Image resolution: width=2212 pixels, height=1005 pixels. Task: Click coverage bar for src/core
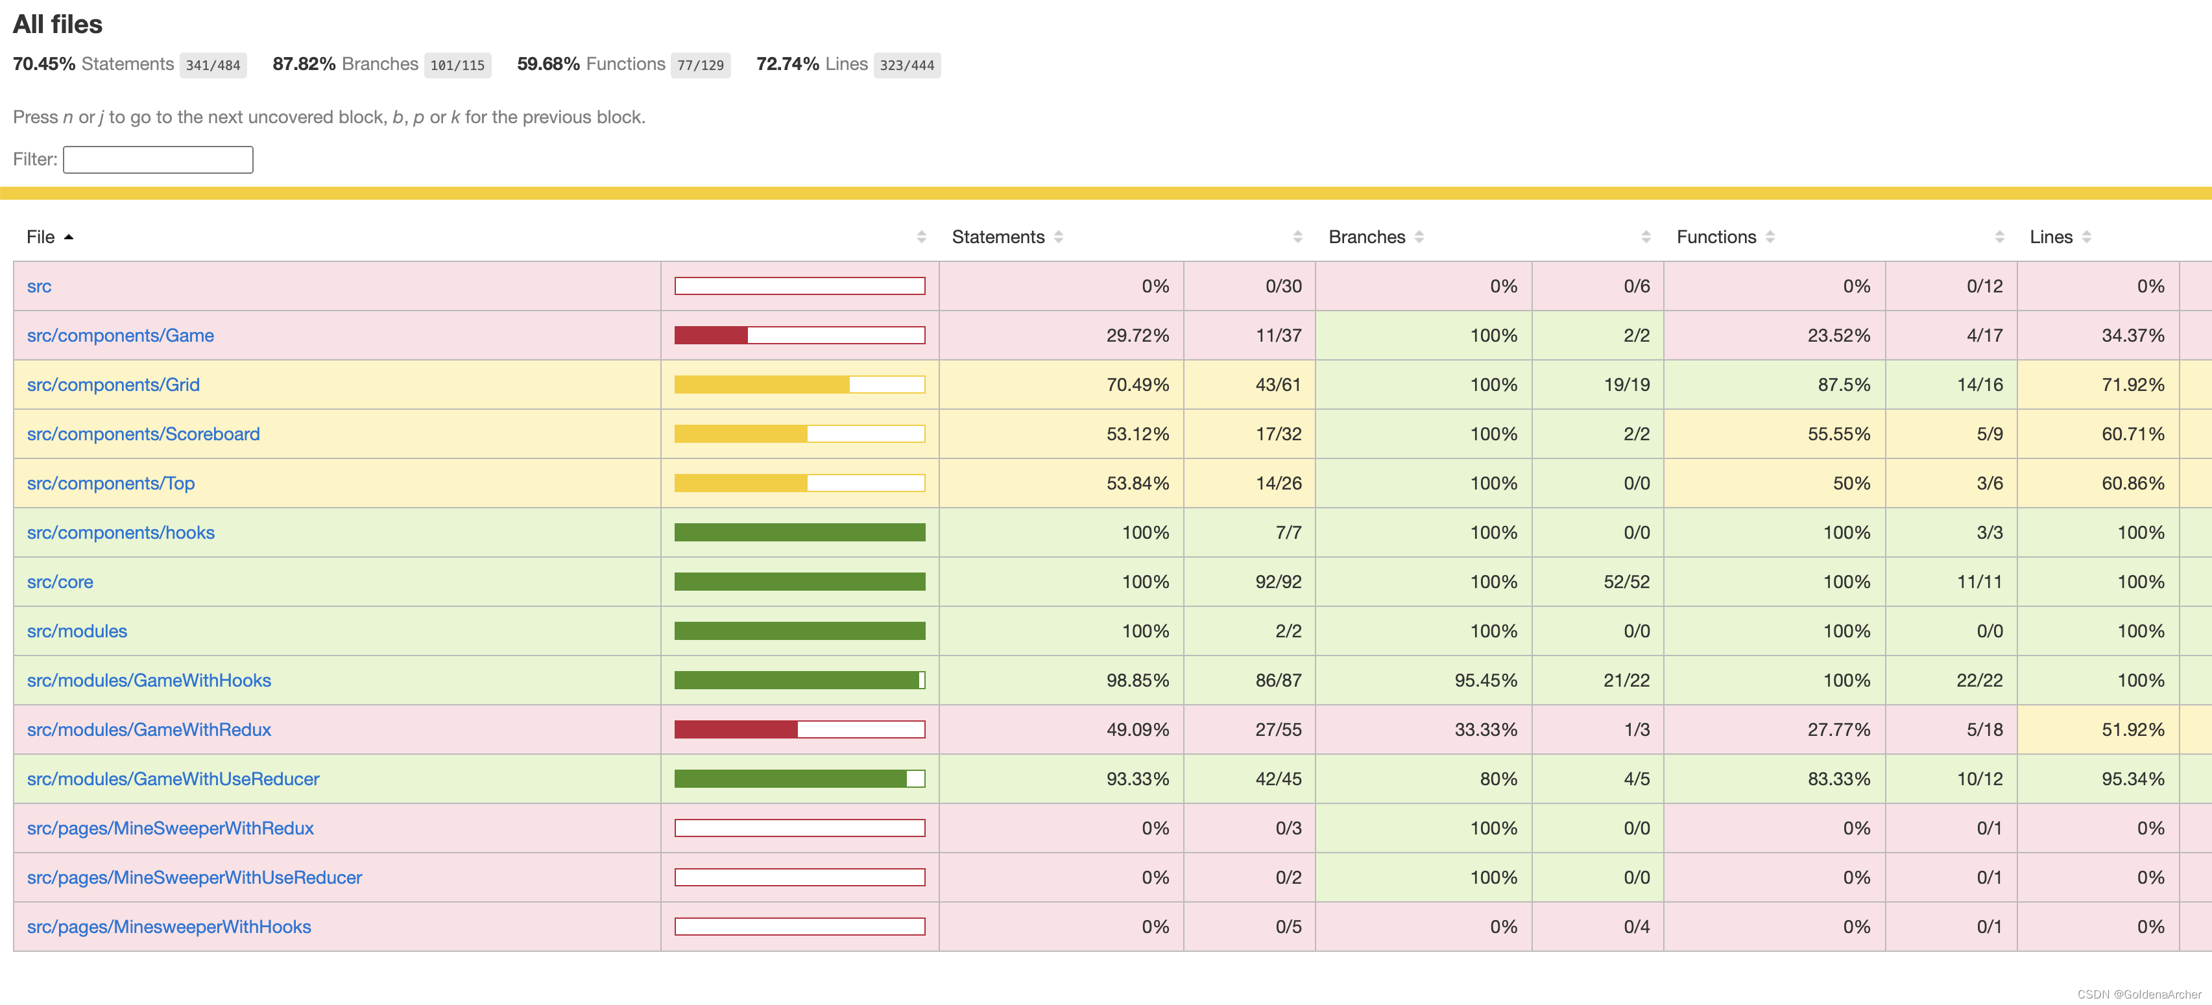(x=800, y=582)
